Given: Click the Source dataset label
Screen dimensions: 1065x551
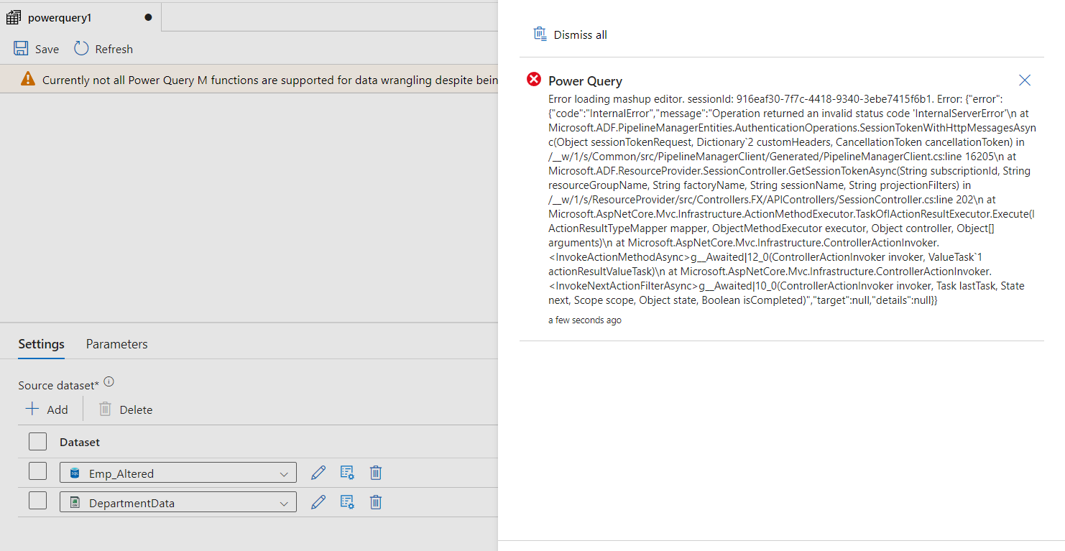Looking at the screenshot, I should pos(59,385).
